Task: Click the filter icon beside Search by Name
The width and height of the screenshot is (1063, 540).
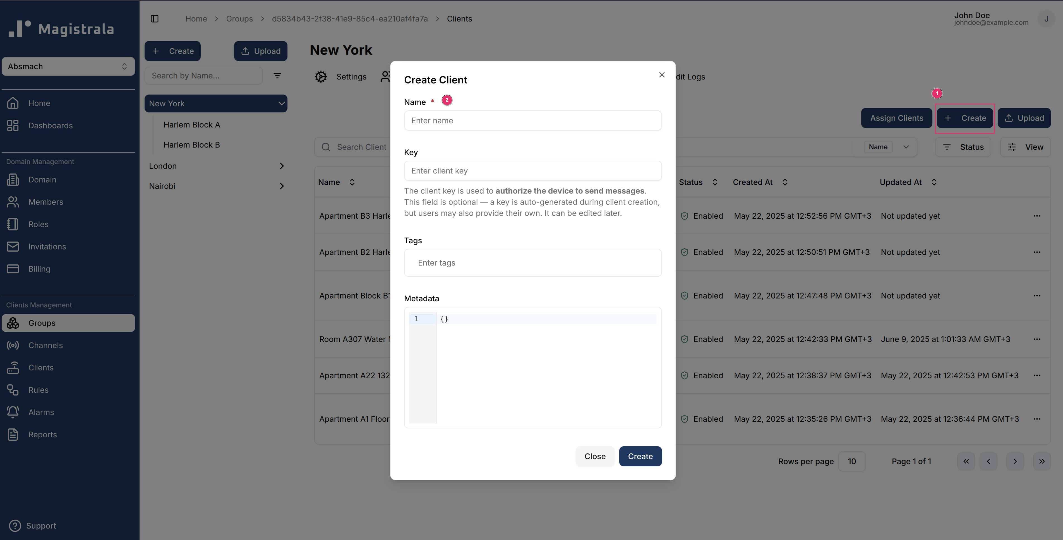Action: [278, 76]
